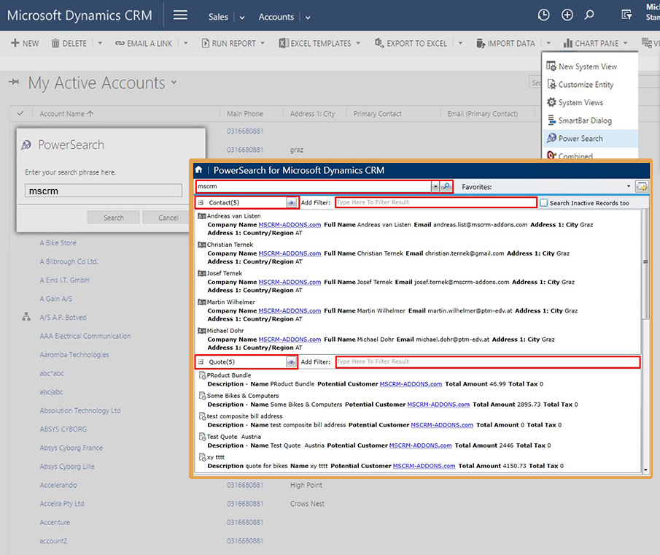Open Potential Customer link for PRoduct Bundle
The image size is (660, 555).
click(x=411, y=384)
